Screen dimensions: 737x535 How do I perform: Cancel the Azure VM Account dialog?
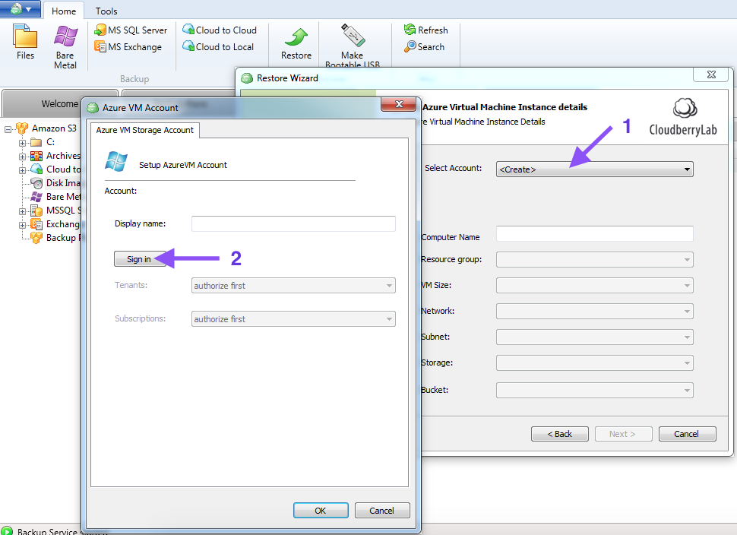click(381, 511)
